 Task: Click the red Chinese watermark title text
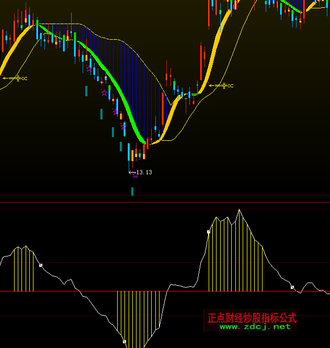coord(252,318)
